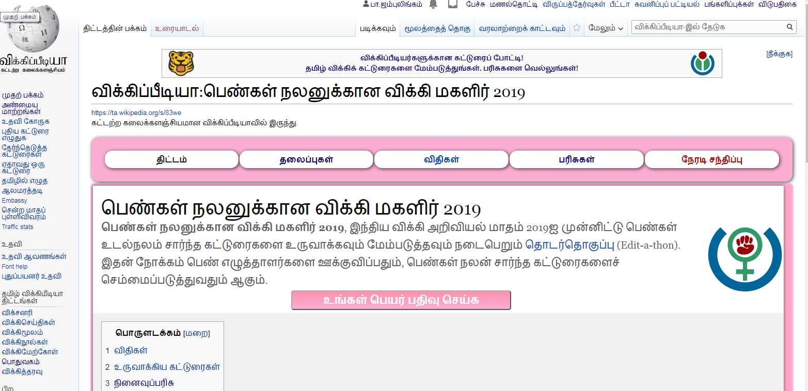Click the திட்டம் pill button

coord(171,159)
